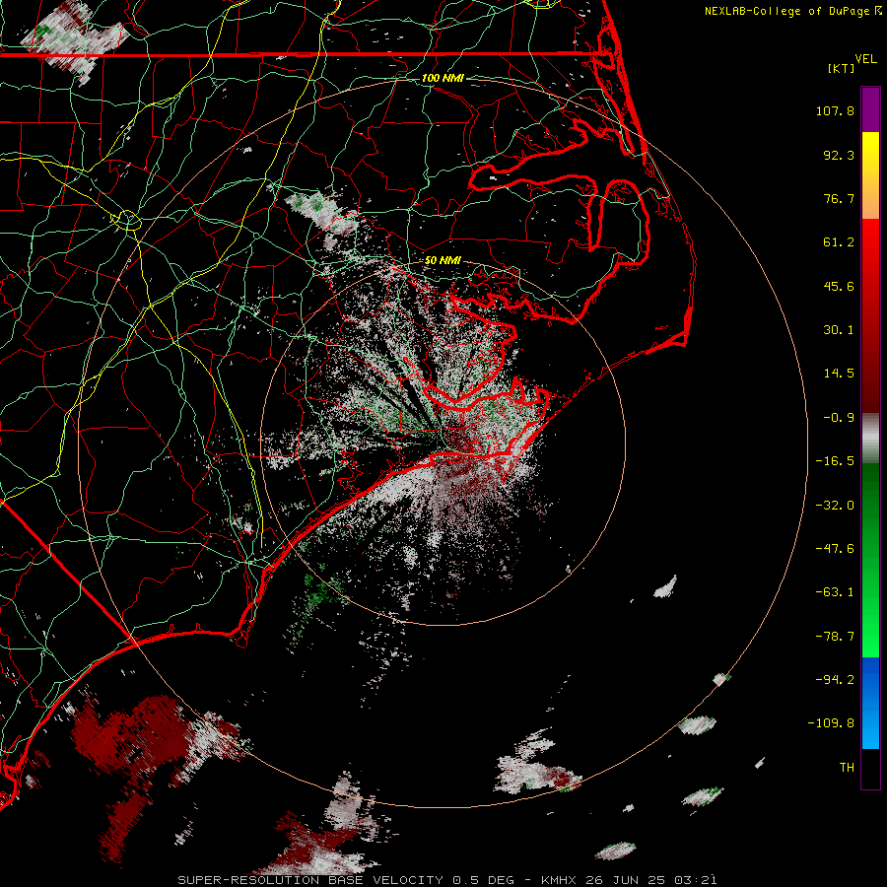
Task: Click the [KT] units label
Action: [x=841, y=68]
